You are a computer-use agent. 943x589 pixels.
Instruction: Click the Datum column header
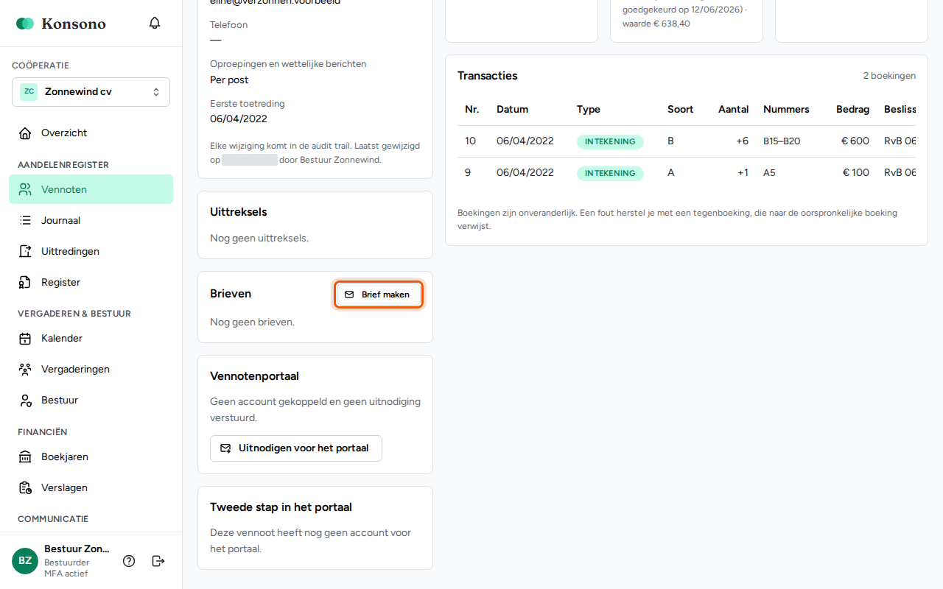(x=512, y=110)
